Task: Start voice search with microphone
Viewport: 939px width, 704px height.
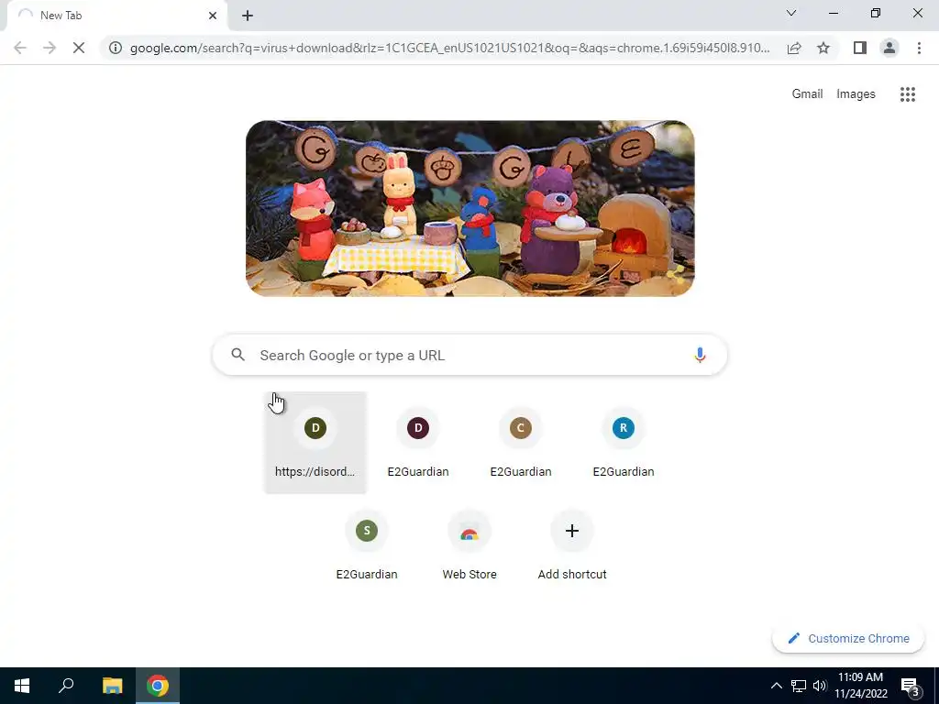Action: 700,355
